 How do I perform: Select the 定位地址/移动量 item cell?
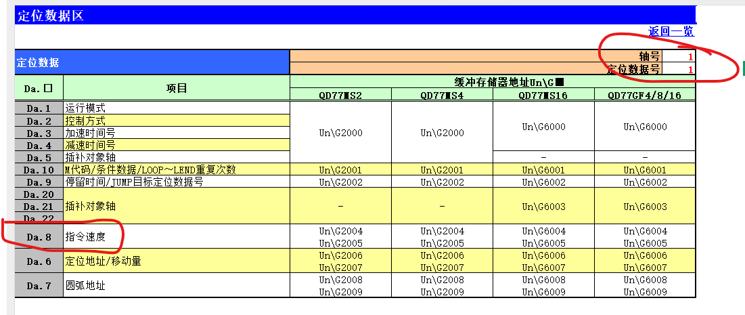(176, 261)
